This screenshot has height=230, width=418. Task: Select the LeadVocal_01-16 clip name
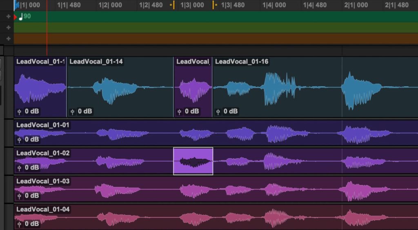(x=242, y=62)
